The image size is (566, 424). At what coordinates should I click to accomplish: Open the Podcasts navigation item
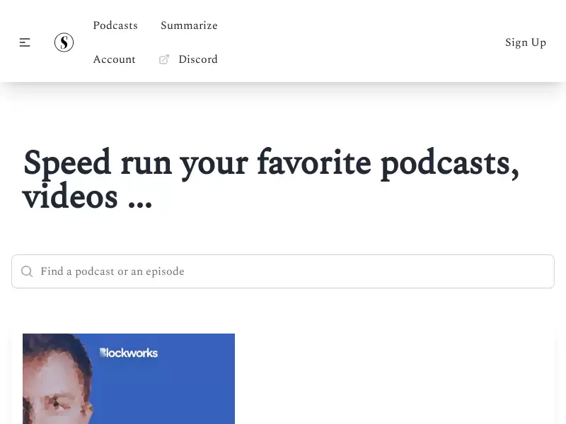click(x=115, y=25)
